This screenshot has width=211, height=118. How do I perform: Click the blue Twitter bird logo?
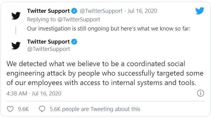200,11
